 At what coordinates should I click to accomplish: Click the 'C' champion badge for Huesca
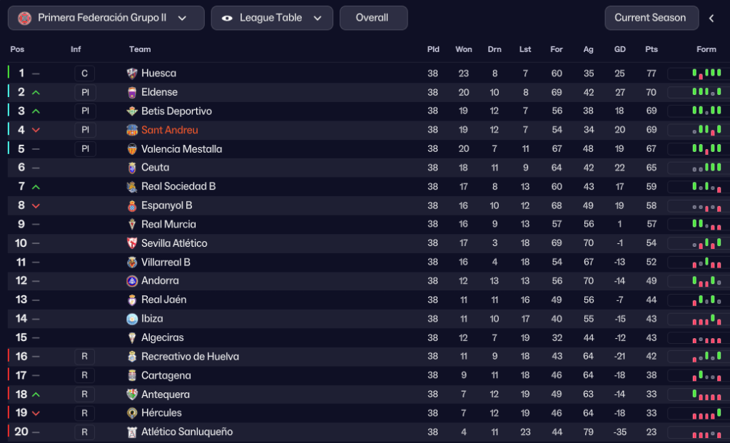click(x=85, y=73)
